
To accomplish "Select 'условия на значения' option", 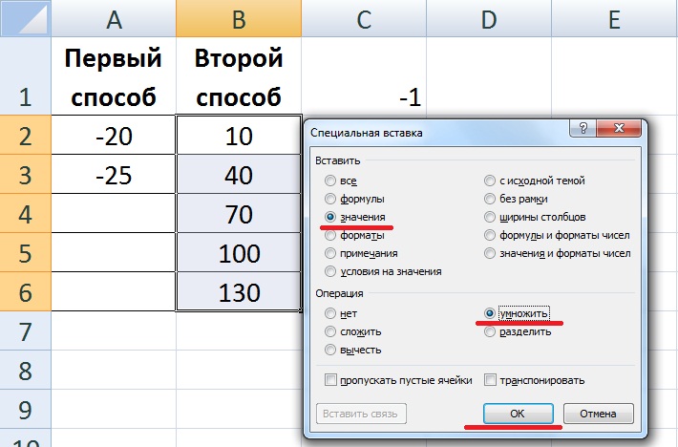I will [x=330, y=271].
